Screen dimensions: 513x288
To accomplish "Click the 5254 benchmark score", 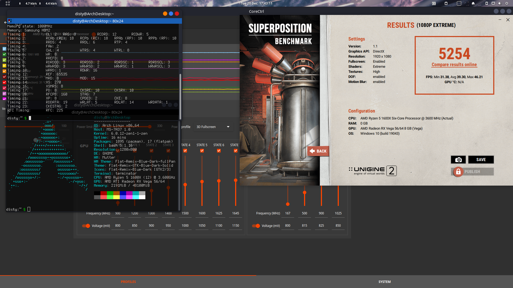I will tap(454, 54).
